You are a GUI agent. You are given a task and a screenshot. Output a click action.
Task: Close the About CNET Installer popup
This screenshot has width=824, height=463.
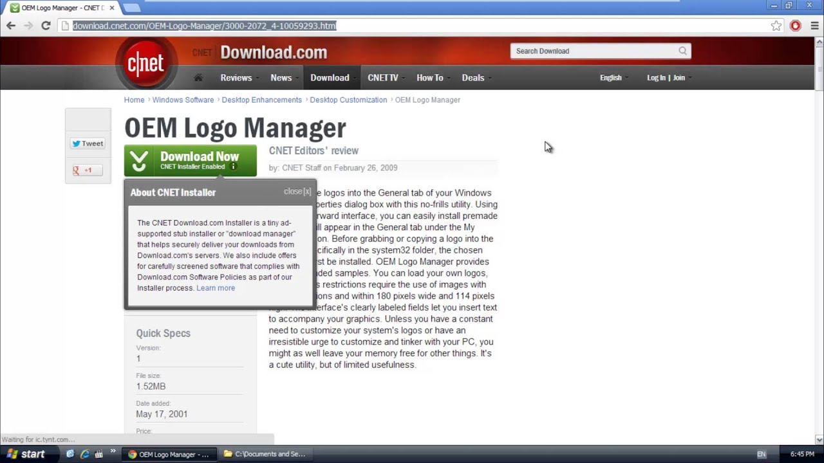[x=297, y=192]
